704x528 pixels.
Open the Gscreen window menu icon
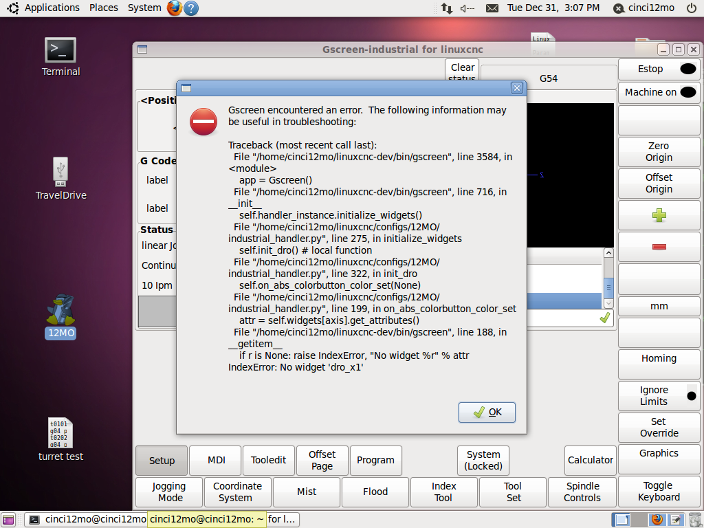tap(142, 49)
